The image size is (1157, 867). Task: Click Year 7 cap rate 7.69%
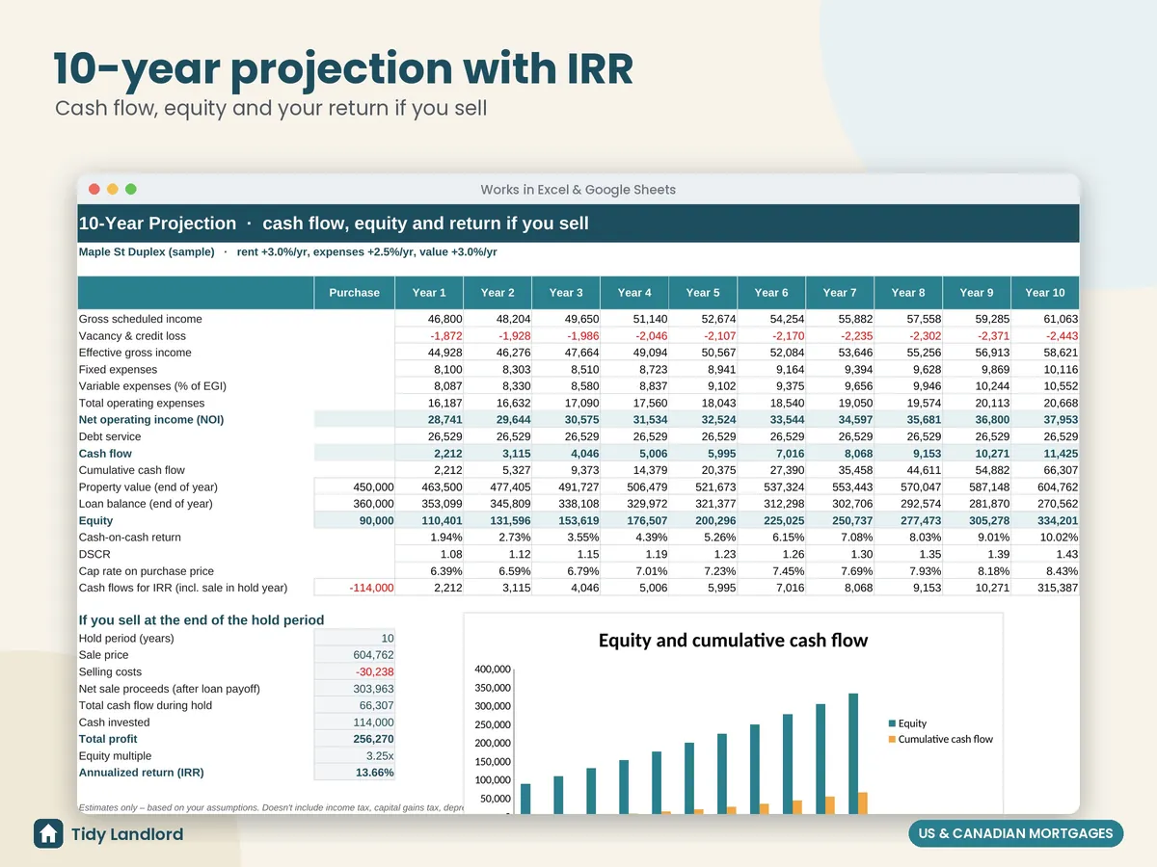(840, 571)
